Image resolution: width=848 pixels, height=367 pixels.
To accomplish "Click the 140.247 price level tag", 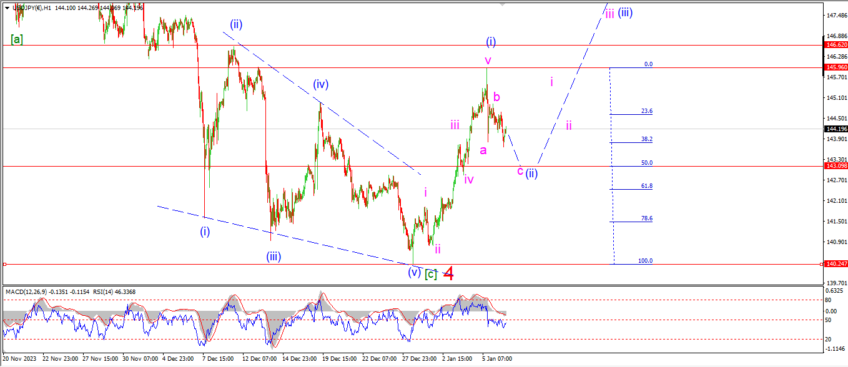I will pyautogui.click(x=836, y=264).
